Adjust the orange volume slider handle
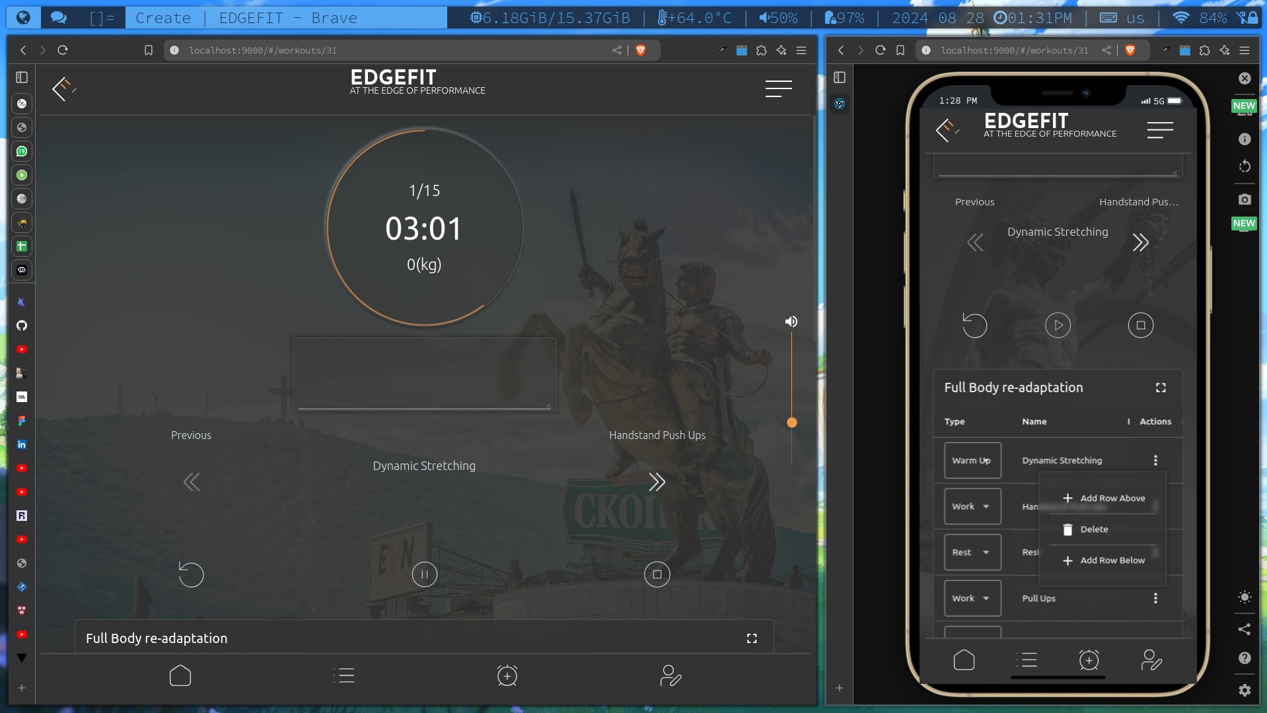The height and width of the screenshot is (713, 1267). (x=791, y=423)
